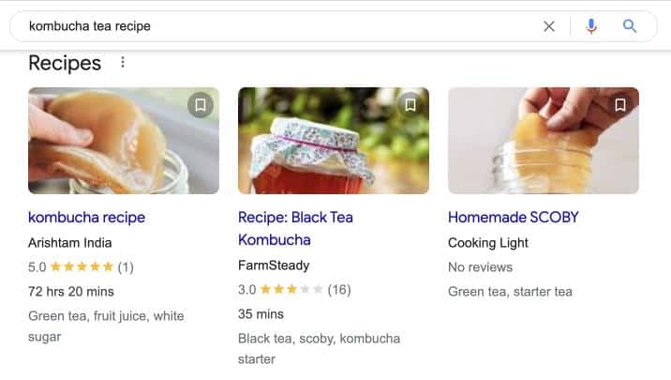Open "Recipe: Black Tea Kombucha" link
The image size is (671, 380).
pyautogui.click(x=295, y=217)
